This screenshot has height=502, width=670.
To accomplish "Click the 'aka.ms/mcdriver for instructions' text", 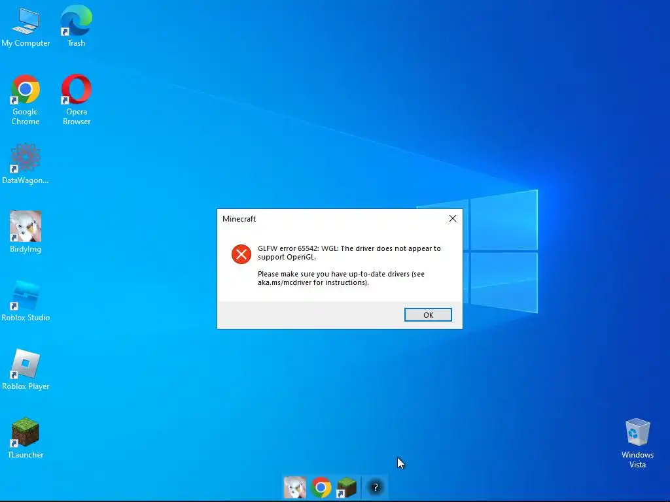I will 312,282.
